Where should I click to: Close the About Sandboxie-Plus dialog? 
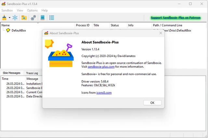pos(161,33)
